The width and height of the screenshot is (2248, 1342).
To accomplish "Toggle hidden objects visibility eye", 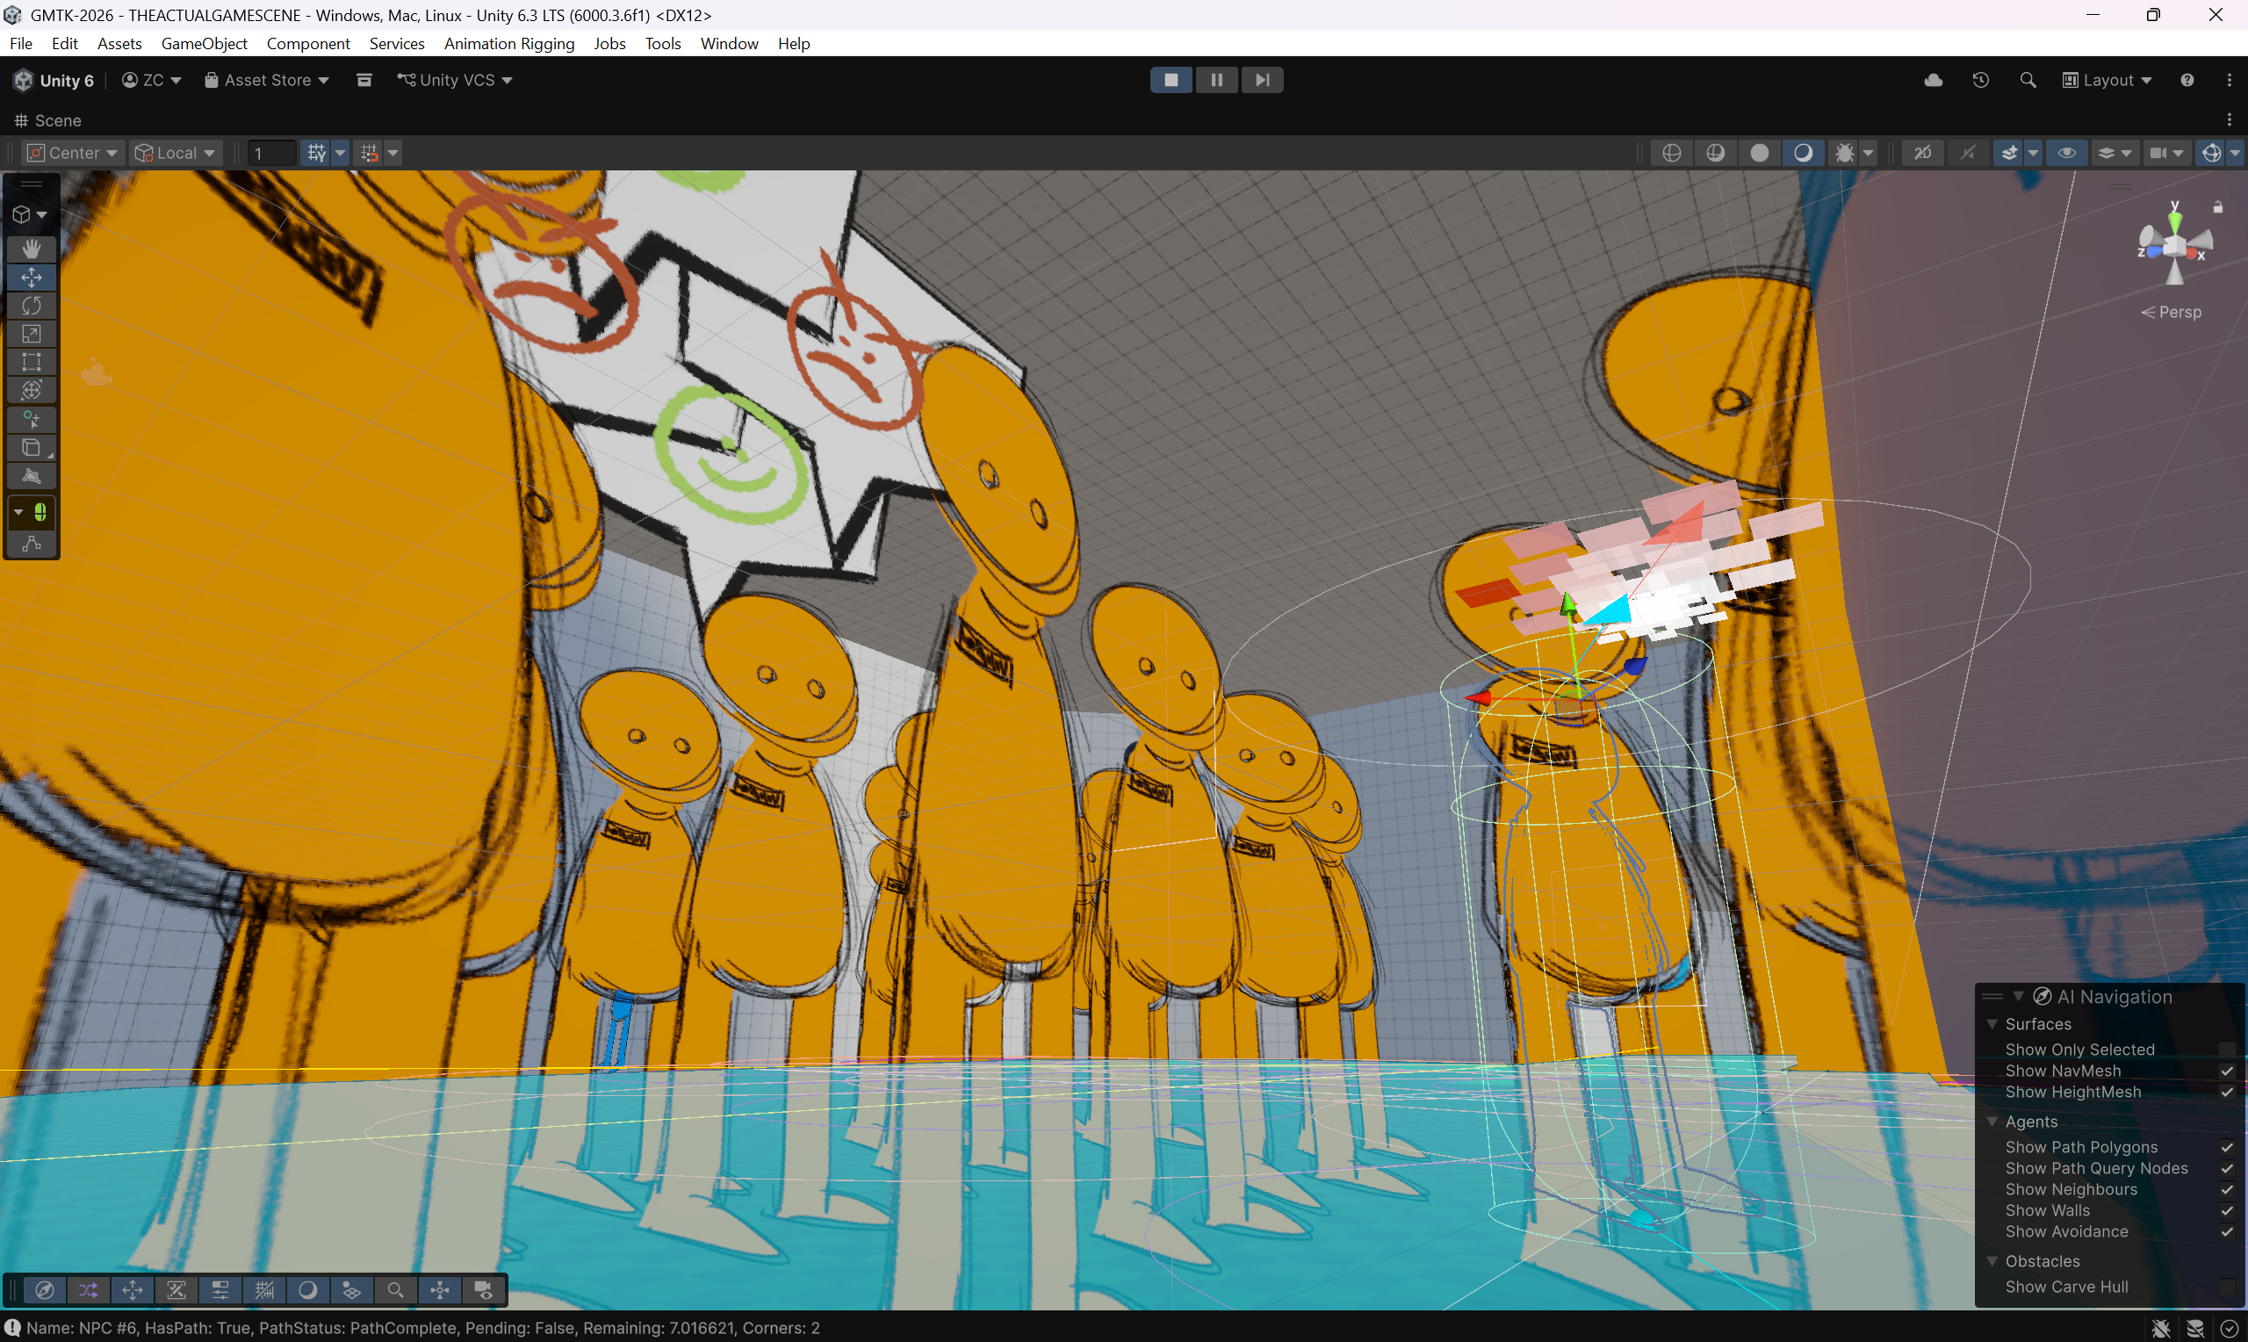I will tap(2066, 153).
